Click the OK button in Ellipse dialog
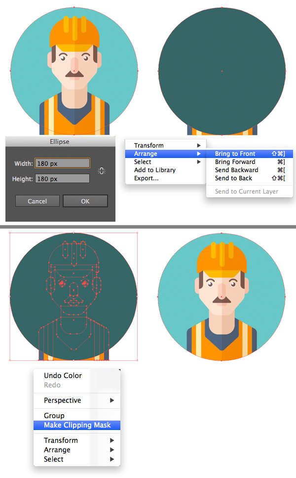Screen dimensions: 296x478 (85, 201)
